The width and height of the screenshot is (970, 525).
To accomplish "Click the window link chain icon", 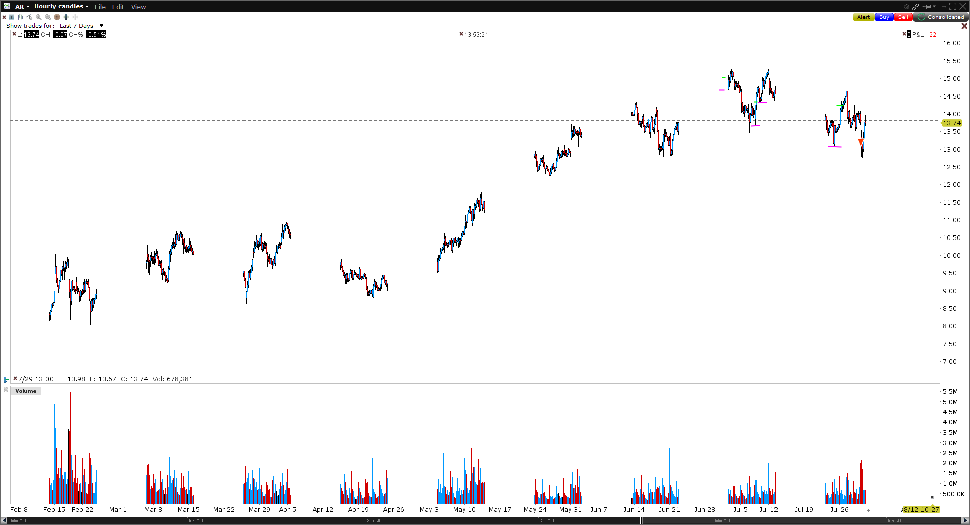I will tap(915, 7).
